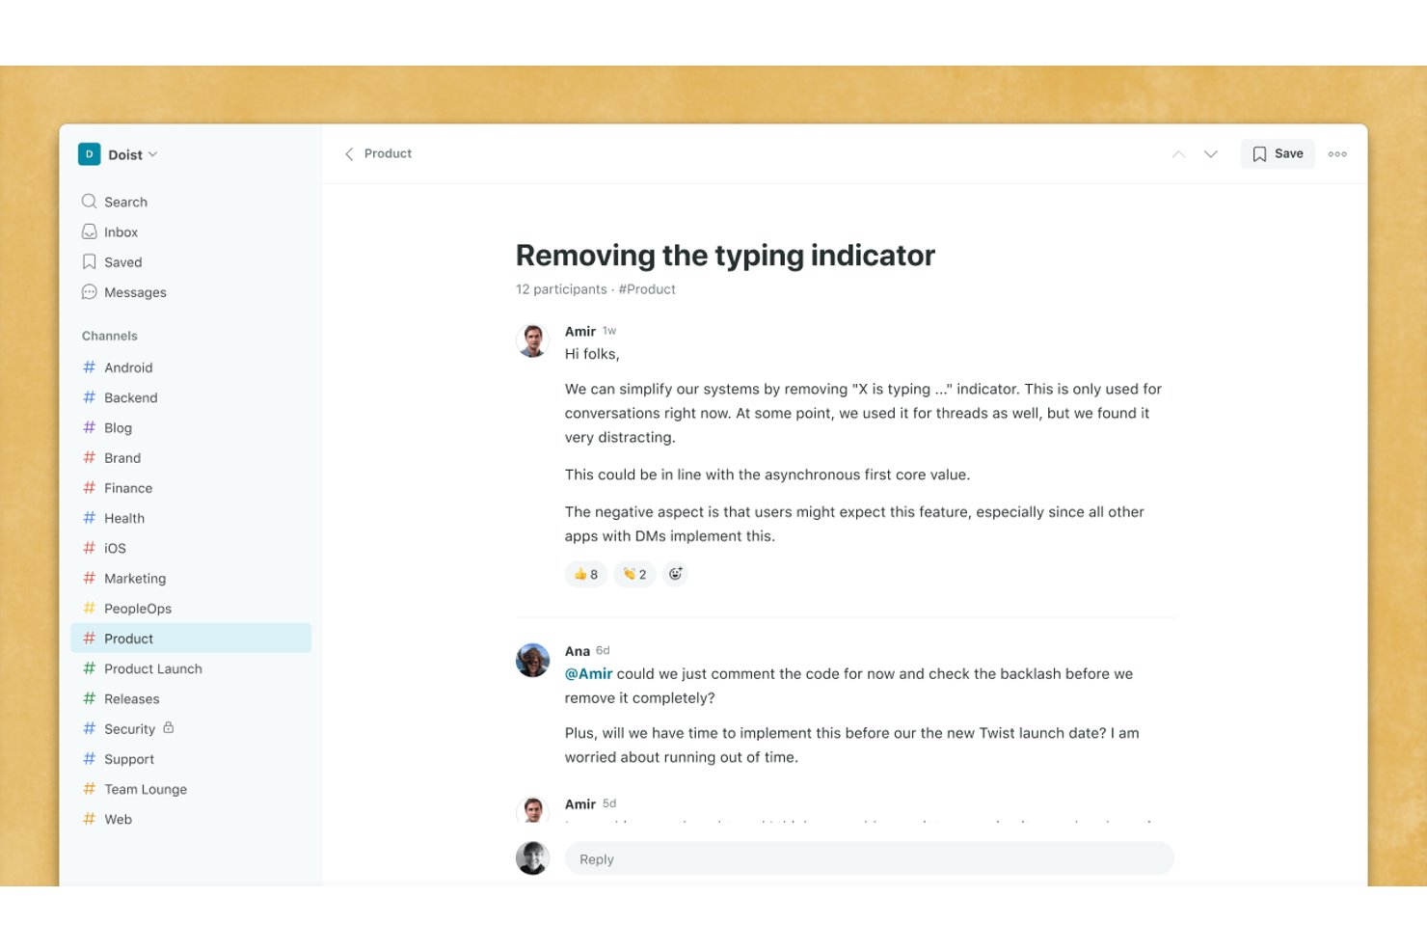
Task: Click the Ana author name
Action: pyautogui.click(x=578, y=651)
